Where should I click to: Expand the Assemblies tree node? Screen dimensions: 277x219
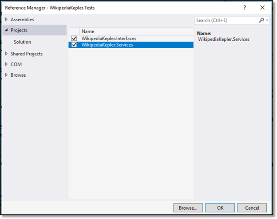click(x=6, y=20)
